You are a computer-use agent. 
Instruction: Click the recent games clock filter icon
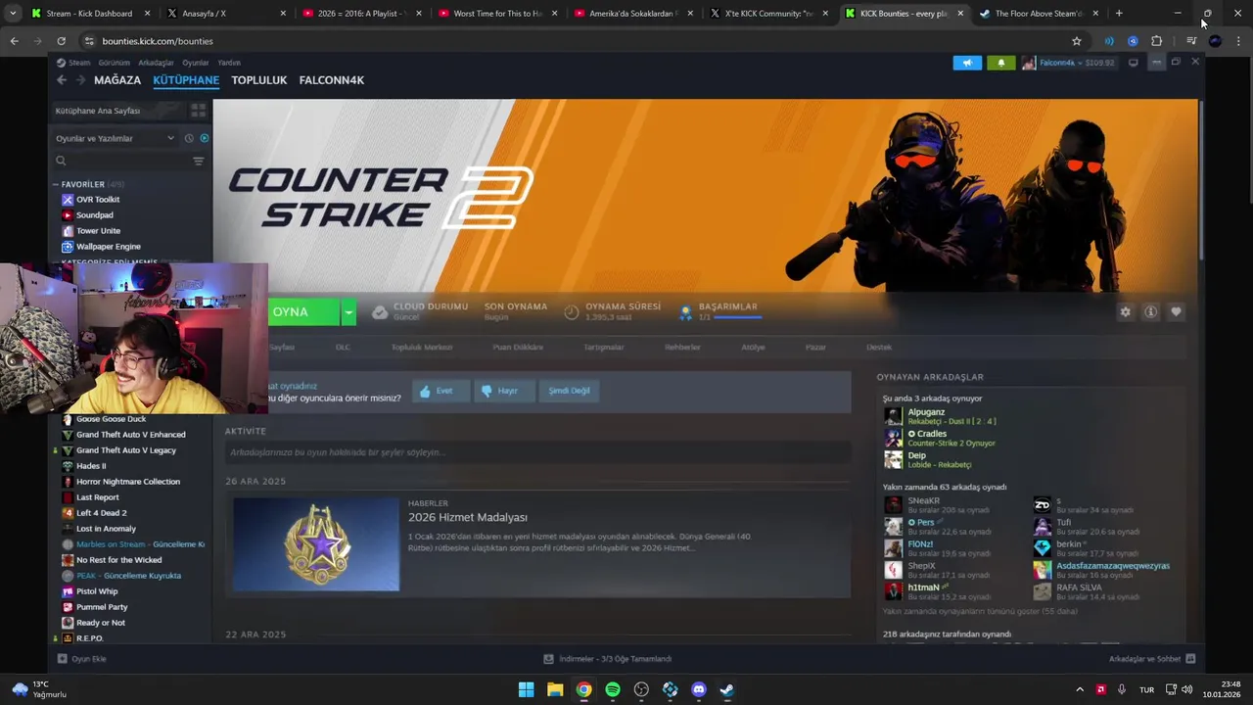pos(189,138)
